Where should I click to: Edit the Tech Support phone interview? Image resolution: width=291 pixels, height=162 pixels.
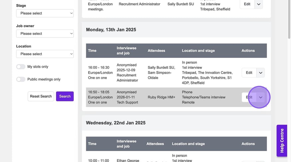pos(249,97)
